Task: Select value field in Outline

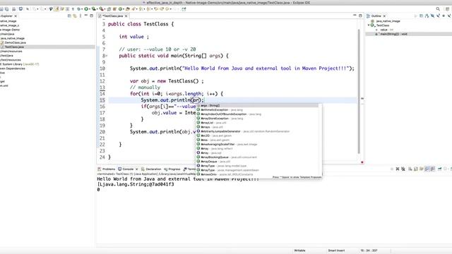Action: pos(383,30)
